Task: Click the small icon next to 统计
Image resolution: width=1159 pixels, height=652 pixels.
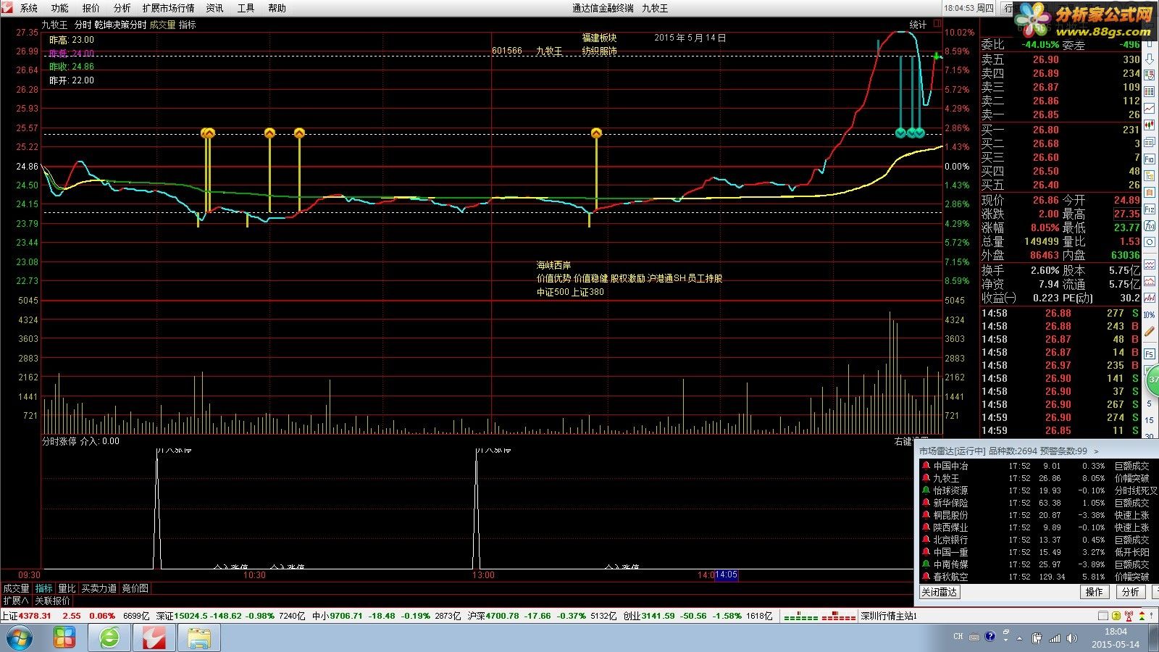Action: coord(937,24)
